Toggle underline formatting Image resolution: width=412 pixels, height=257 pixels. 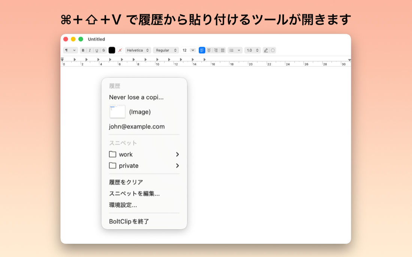[x=97, y=50]
